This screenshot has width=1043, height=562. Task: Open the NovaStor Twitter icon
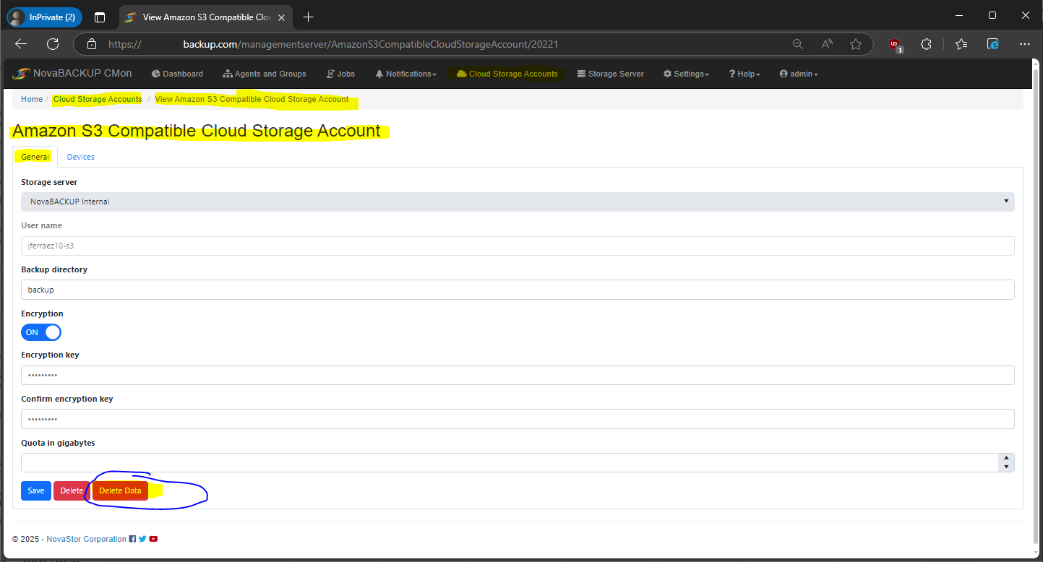click(x=142, y=539)
